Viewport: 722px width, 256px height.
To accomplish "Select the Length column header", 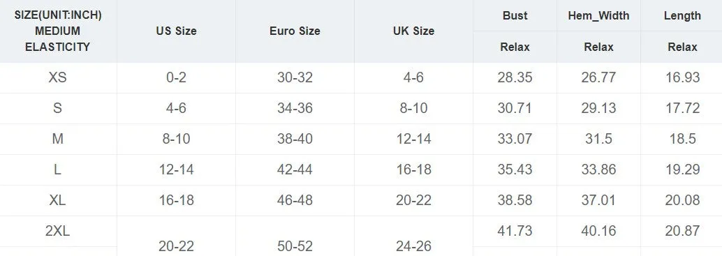I will tap(682, 15).
